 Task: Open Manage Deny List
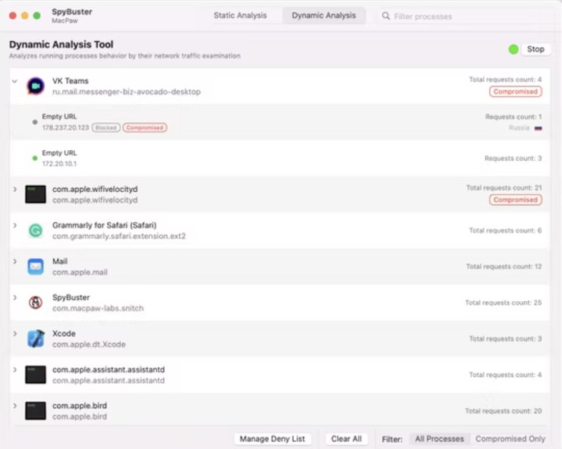pos(272,439)
